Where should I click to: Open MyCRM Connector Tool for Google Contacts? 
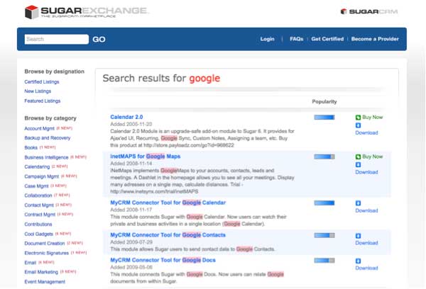[x=168, y=234]
